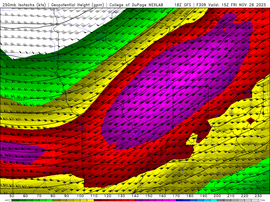Click the 220 value on the color scale
The image size is (270, 202).
(244, 196)
